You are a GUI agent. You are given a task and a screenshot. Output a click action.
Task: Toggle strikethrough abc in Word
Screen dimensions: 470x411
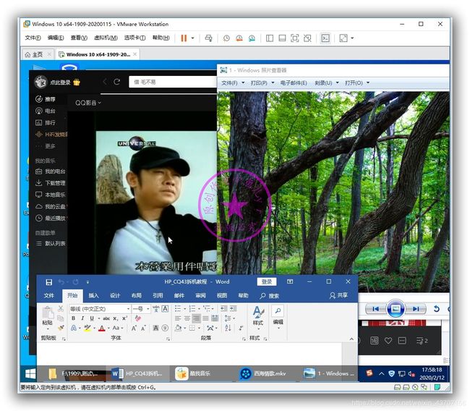pyautogui.click(x=106, y=318)
